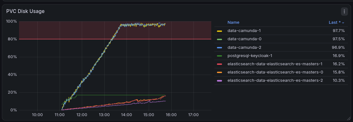Click the 16.2% last value
Screen dimensions: 353x122
pyautogui.click(x=339, y=64)
